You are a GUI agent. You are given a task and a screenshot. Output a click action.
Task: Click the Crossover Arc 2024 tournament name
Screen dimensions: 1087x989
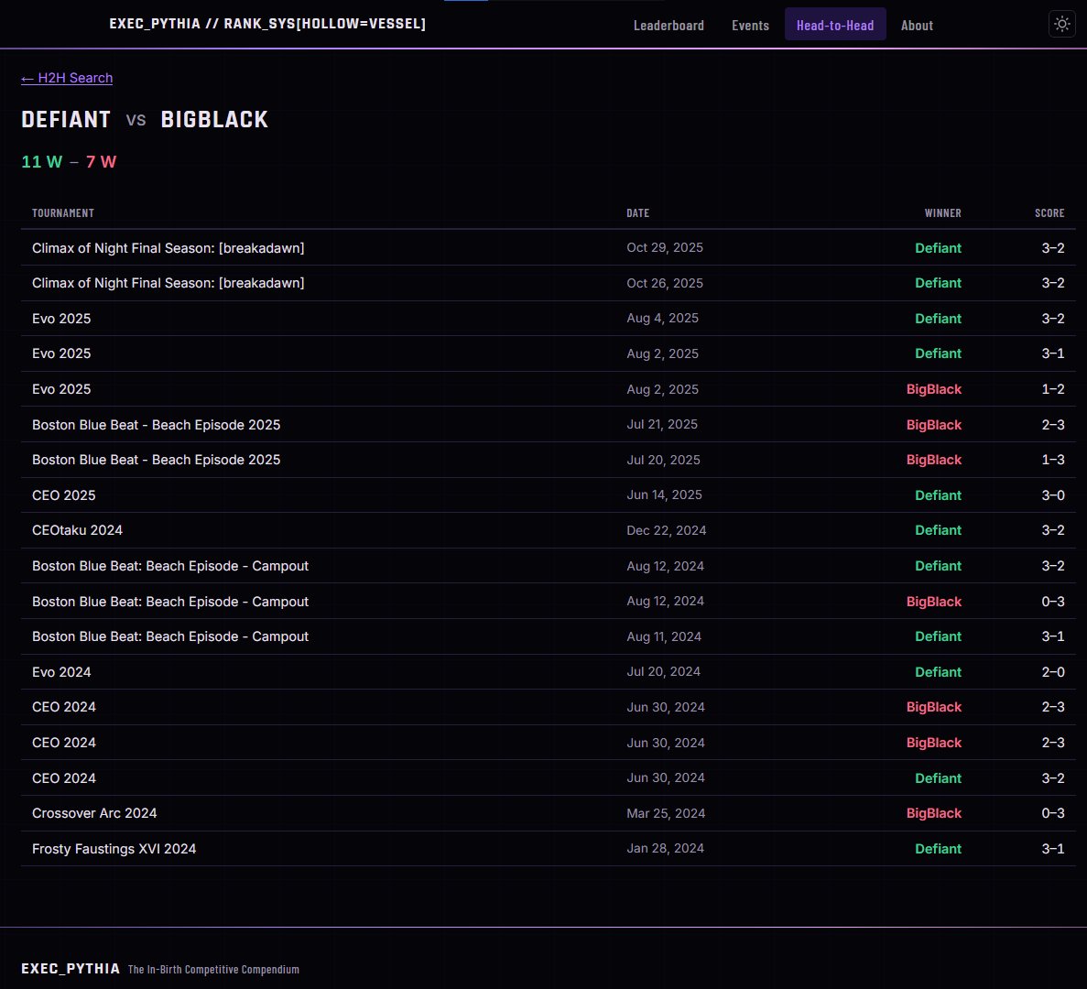click(94, 813)
